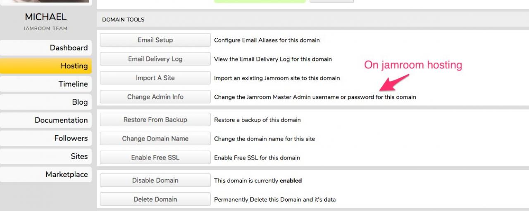Click the Change Domain Name button

(155, 138)
